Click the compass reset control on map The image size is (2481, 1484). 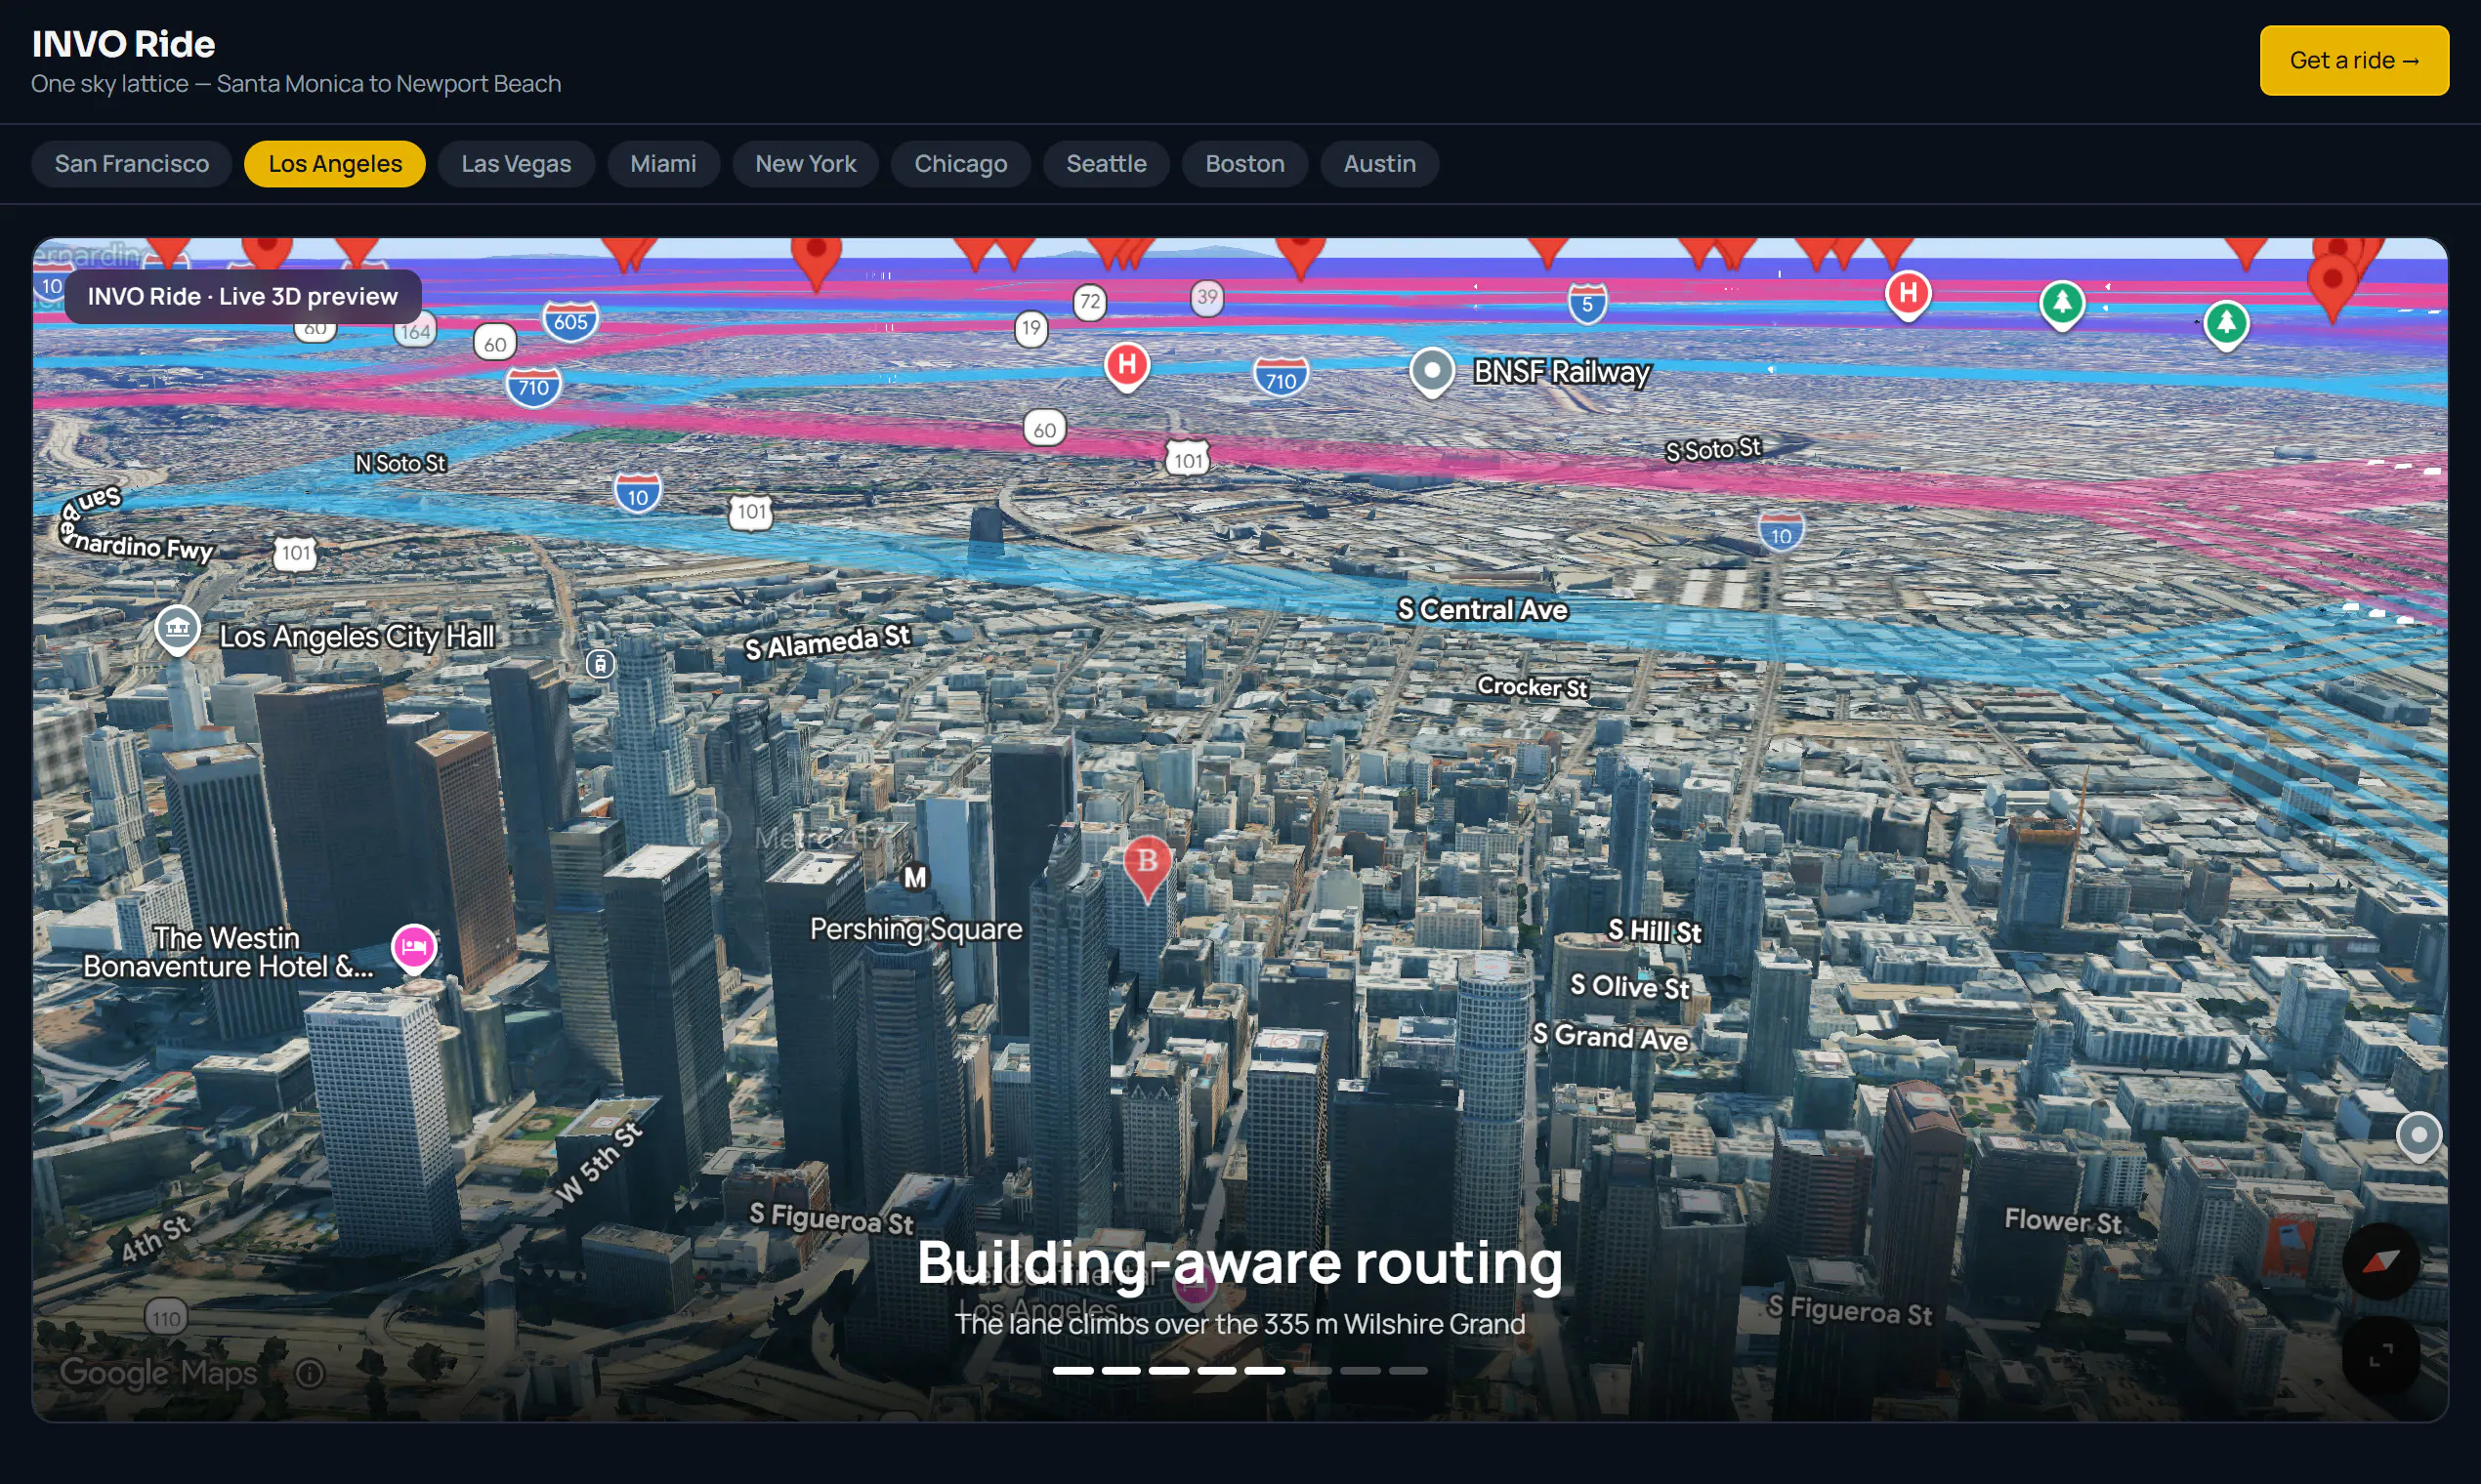tap(2380, 1260)
